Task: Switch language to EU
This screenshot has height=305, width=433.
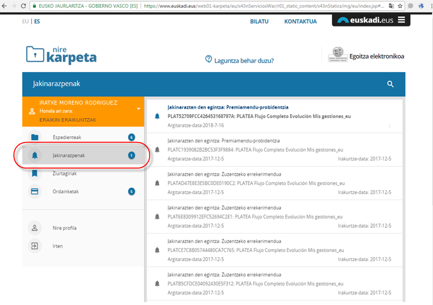Action: click(25, 21)
